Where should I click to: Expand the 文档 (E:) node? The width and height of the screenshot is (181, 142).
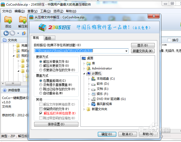pos(89,89)
